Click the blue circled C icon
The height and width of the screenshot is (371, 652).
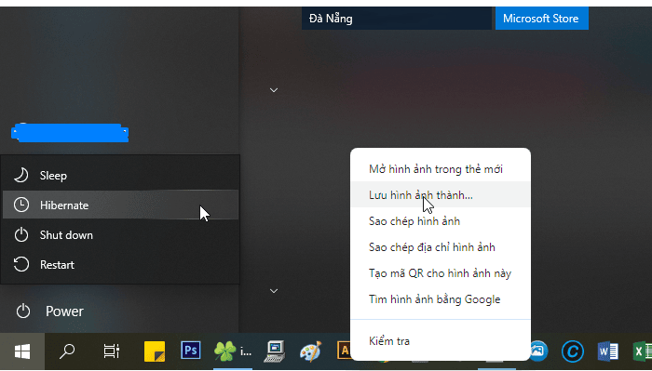pos(572,351)
